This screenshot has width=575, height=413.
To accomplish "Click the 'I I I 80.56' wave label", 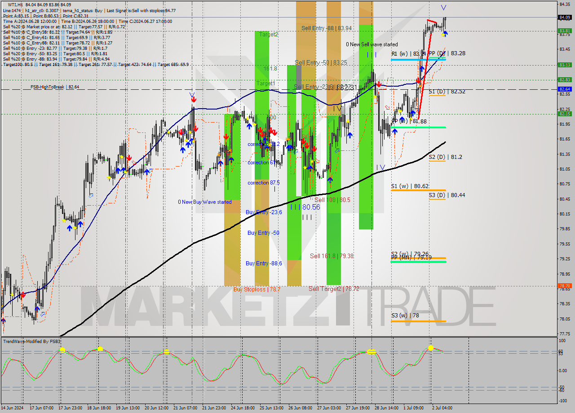I will coord(305,207).
